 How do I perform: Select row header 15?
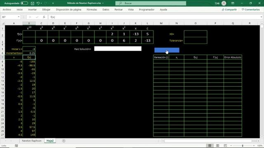[3, 89]
